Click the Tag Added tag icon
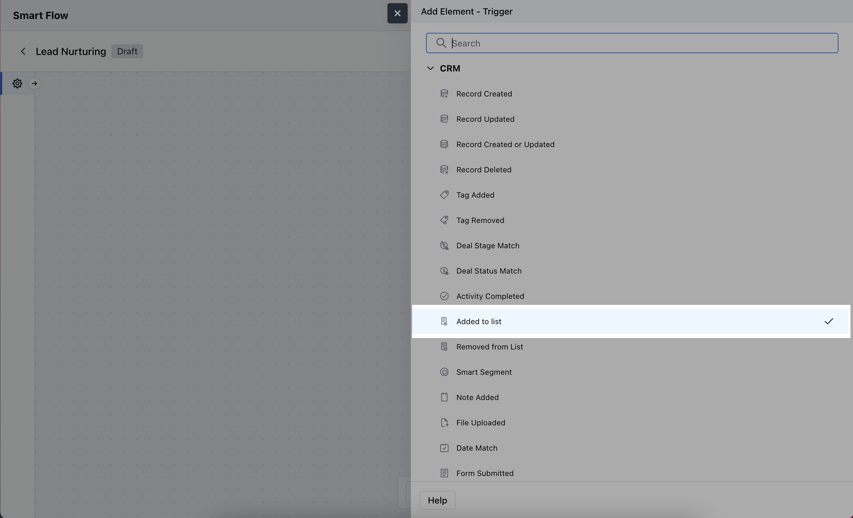Image resolution: width=853 pixels, height=518 pixels. click(x=444, y=195)
